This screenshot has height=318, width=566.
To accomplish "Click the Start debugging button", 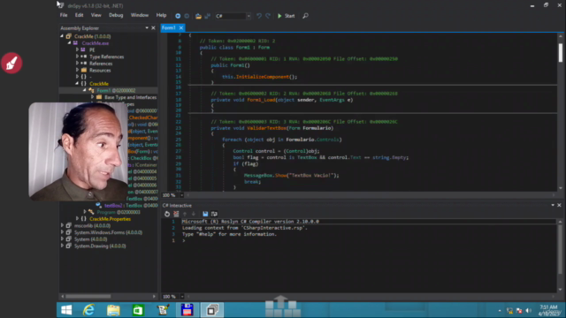I will [286, 16].
